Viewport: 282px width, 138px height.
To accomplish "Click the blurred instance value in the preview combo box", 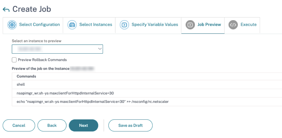I will click(30, 49).
